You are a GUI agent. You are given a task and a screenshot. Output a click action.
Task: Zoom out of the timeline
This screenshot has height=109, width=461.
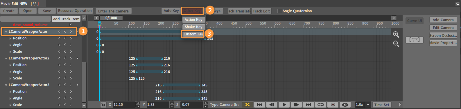pos(396,44)
